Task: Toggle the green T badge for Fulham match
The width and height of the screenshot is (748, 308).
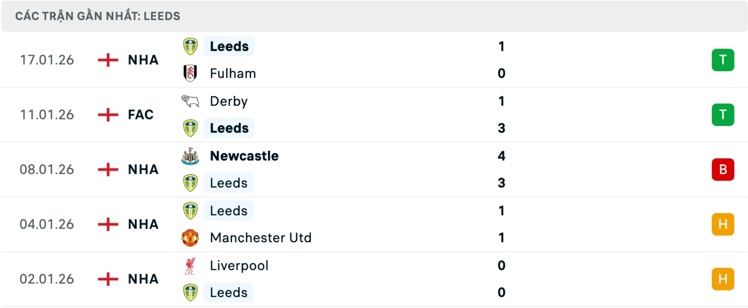Action: tap(723, 60)
